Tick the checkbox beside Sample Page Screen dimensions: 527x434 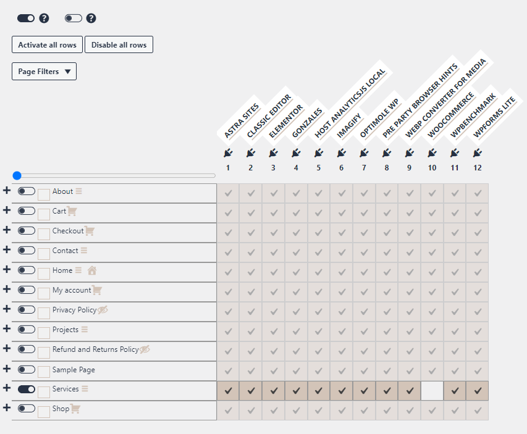(44, 372)
